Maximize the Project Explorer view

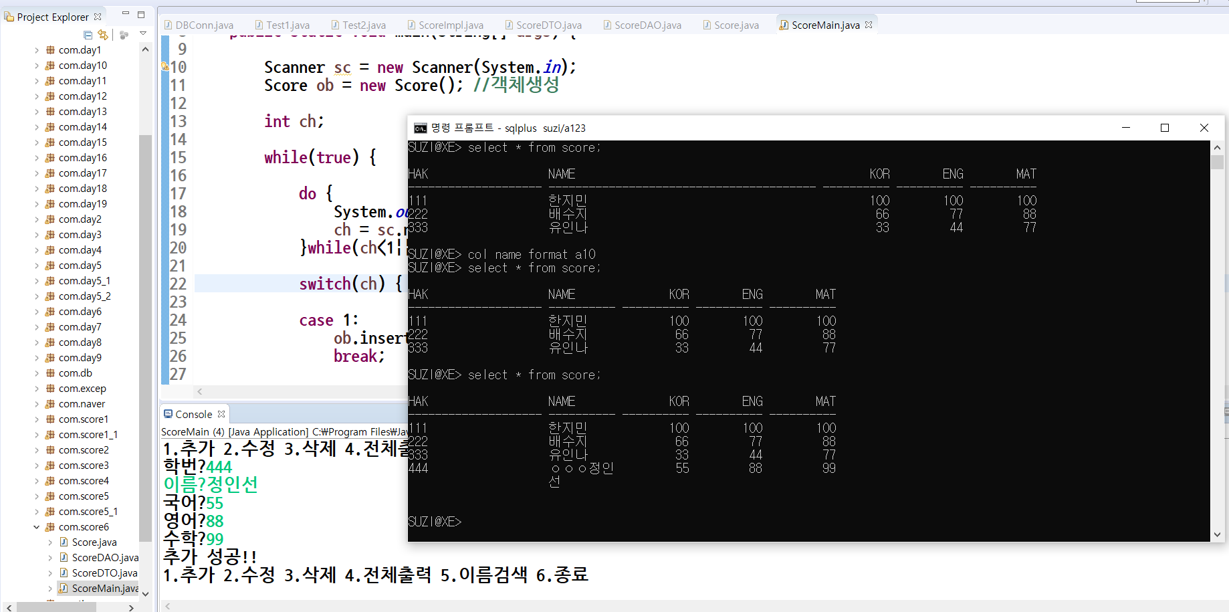[x=140, y=15]
